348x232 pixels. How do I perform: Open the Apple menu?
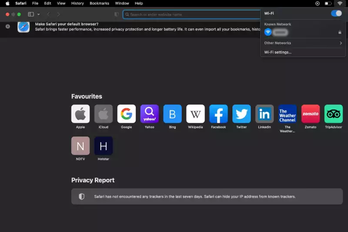[7, 3]
